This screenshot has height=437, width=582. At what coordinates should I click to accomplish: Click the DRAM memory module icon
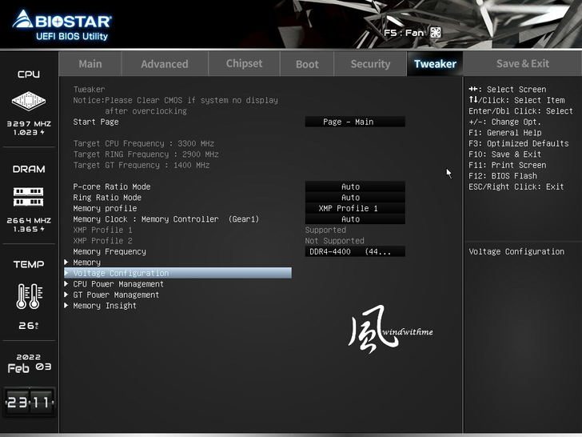[x=29, y=196]
